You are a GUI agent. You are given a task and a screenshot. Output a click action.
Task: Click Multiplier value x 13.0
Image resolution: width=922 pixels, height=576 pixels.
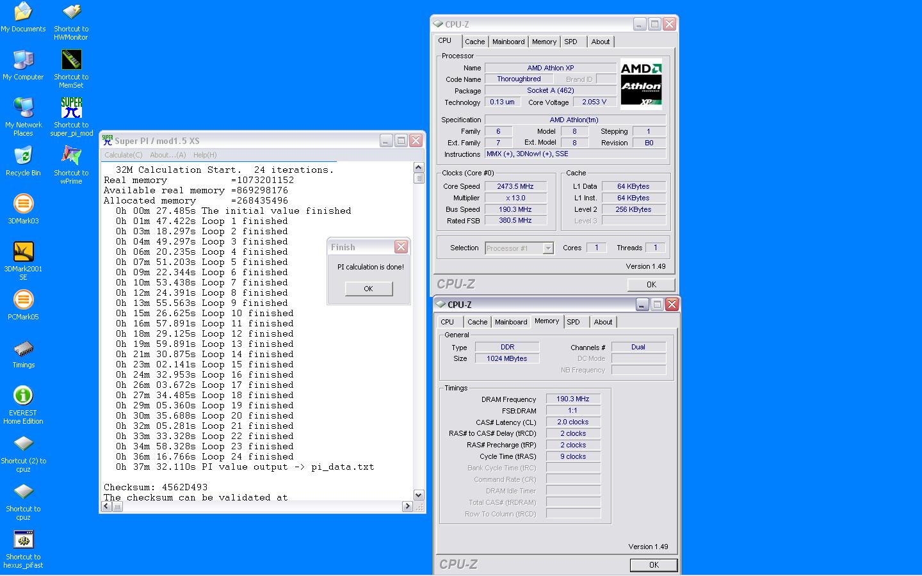(x=515, y=198)
